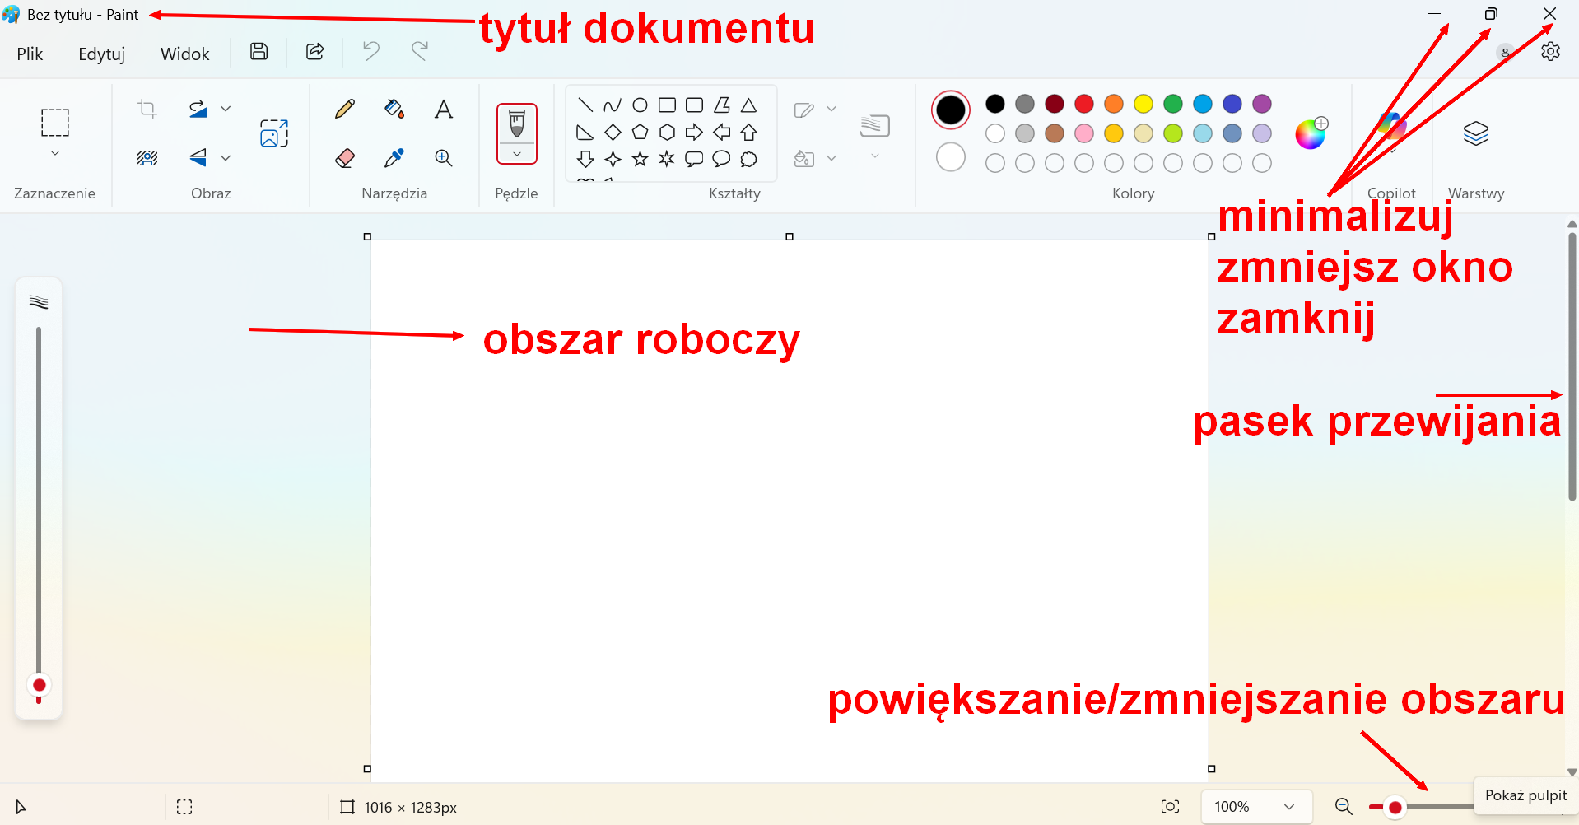Select the Fill bucket tool
Screen dimensions: 1579x825
coord(394,109)
